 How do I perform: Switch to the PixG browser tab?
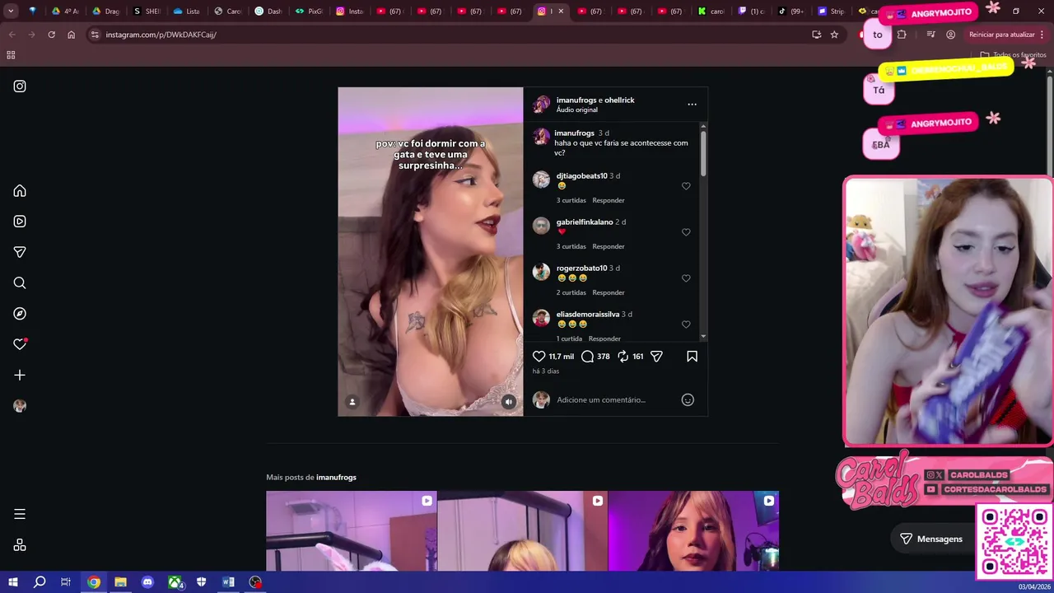pos(309,12)
